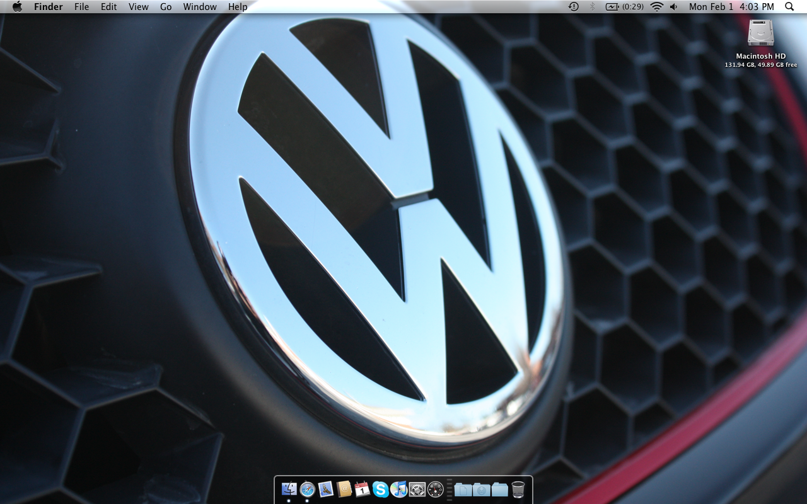Click the date and time clock

[x=731, y=7]
